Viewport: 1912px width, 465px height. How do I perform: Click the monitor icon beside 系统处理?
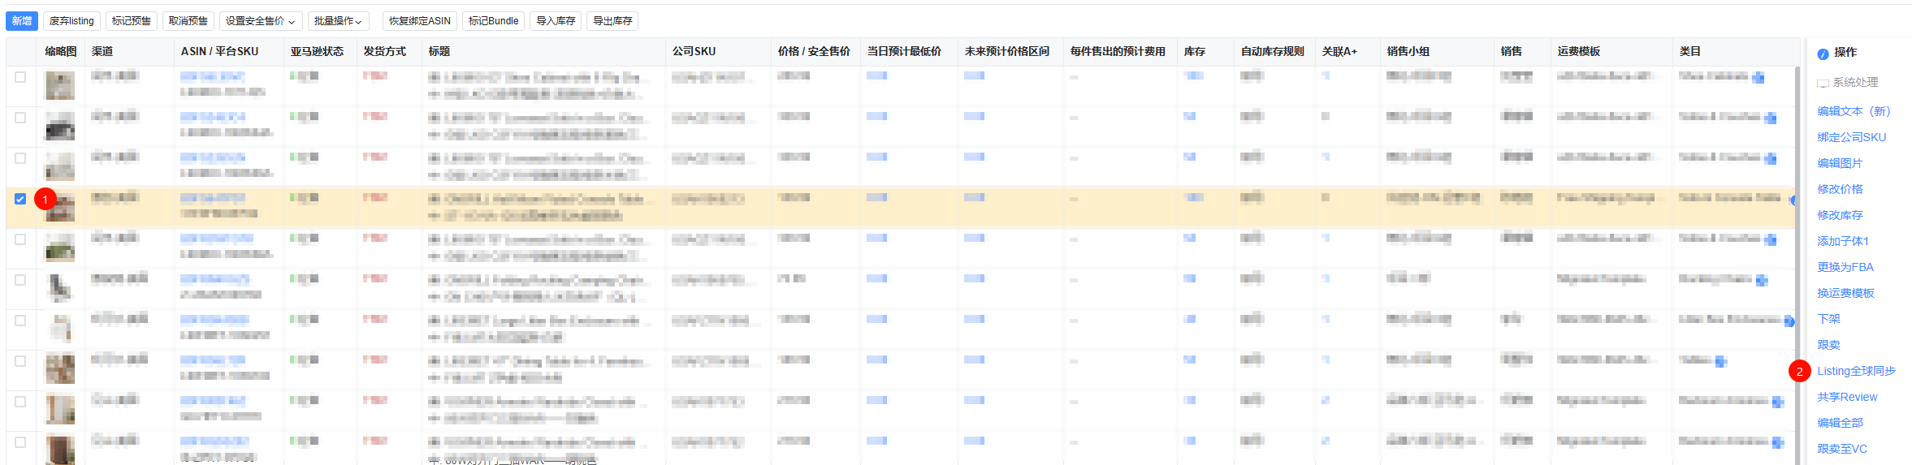(1823, 83)
